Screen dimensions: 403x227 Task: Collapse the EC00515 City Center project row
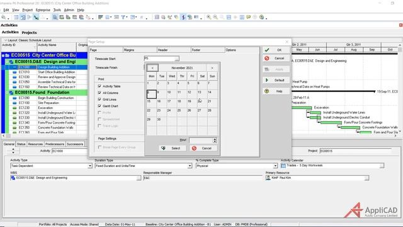pos(3,55)
